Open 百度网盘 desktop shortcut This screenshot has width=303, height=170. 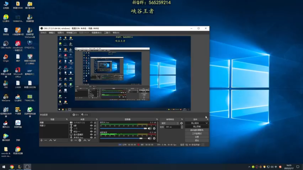(x=18, y=124)
